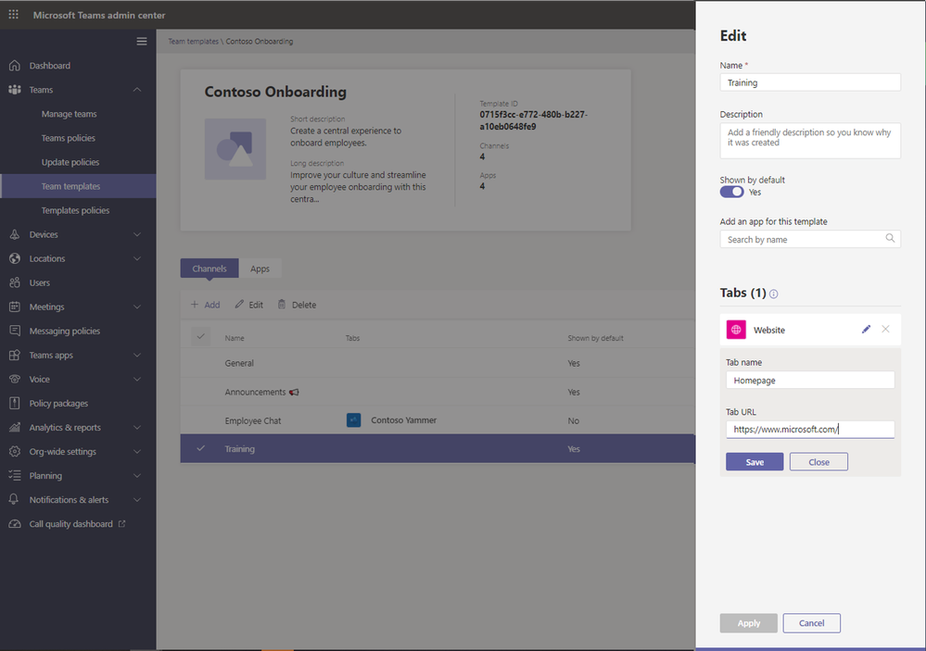Collapse the Teams section chevron
The width and height of the screenshot is (926, 651).
click(x=137, y=90)
